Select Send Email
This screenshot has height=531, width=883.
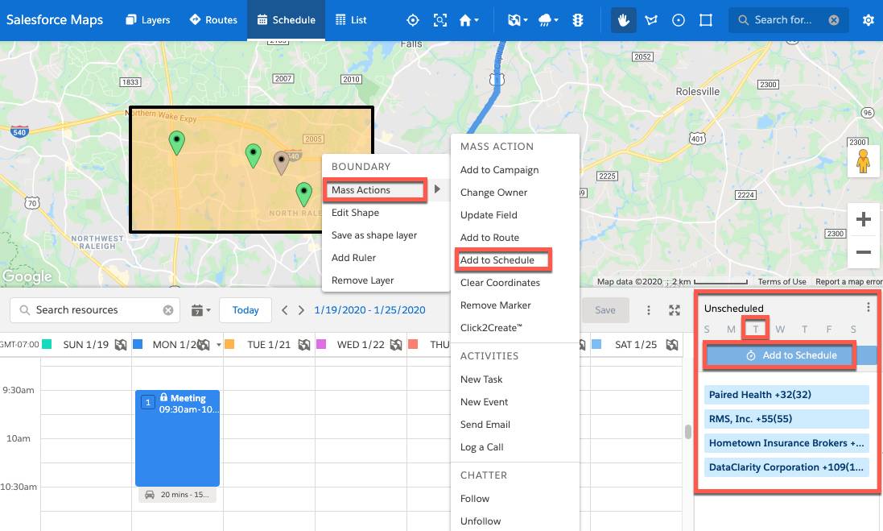(x=485, y=425)
